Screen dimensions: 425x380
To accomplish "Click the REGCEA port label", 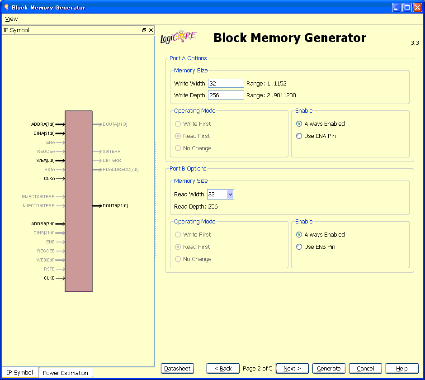I will pyautogui.click(x=46, y=152).
